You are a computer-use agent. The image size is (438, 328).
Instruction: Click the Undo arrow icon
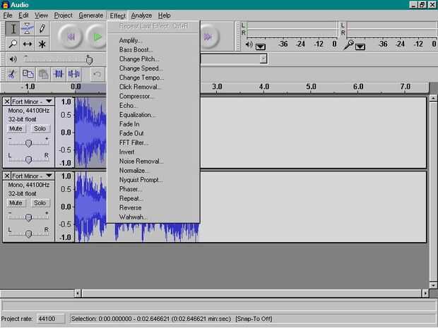tap(97, 74)
